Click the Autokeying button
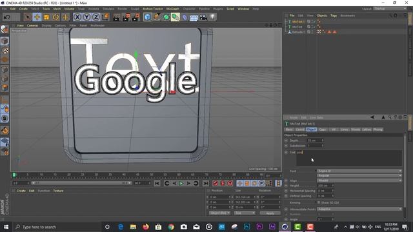 pos(223,183)
